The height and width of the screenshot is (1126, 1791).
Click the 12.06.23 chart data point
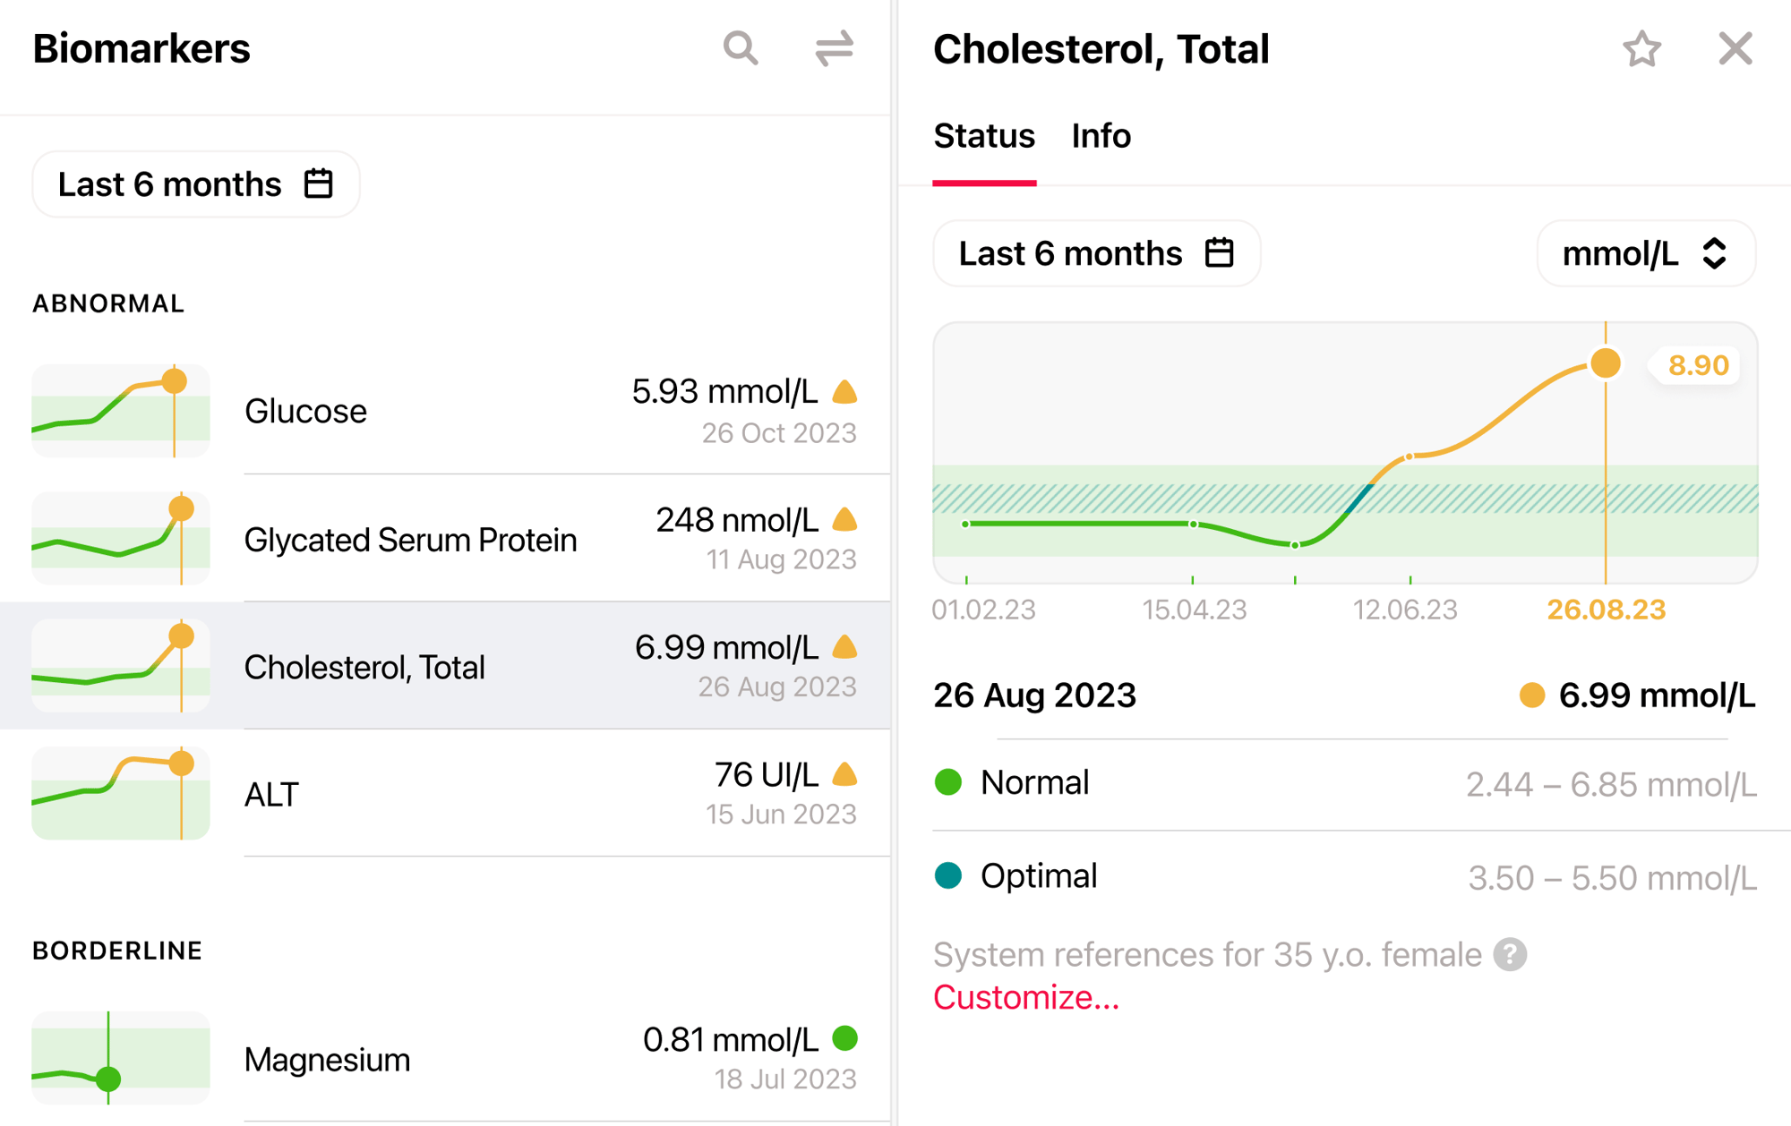[1410, 456]
